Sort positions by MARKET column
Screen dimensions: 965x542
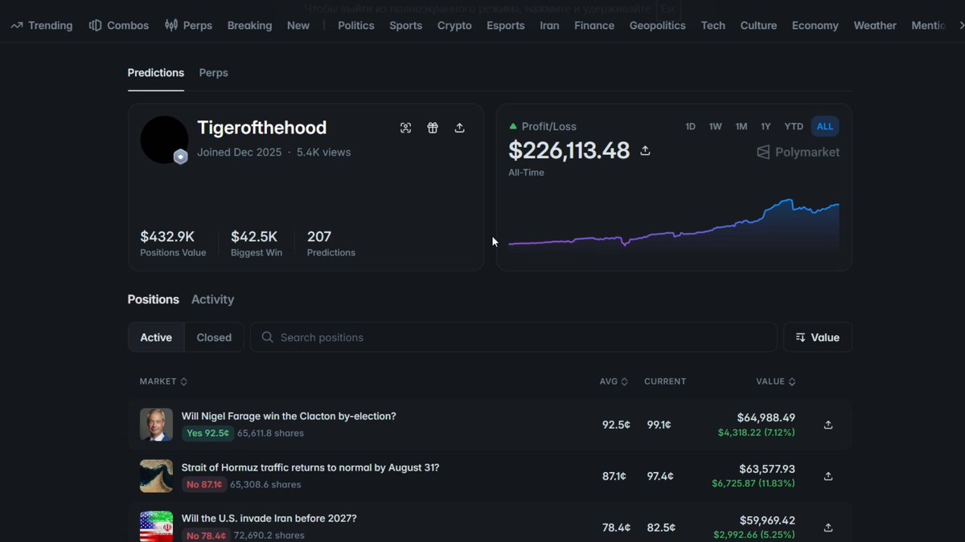163,381
